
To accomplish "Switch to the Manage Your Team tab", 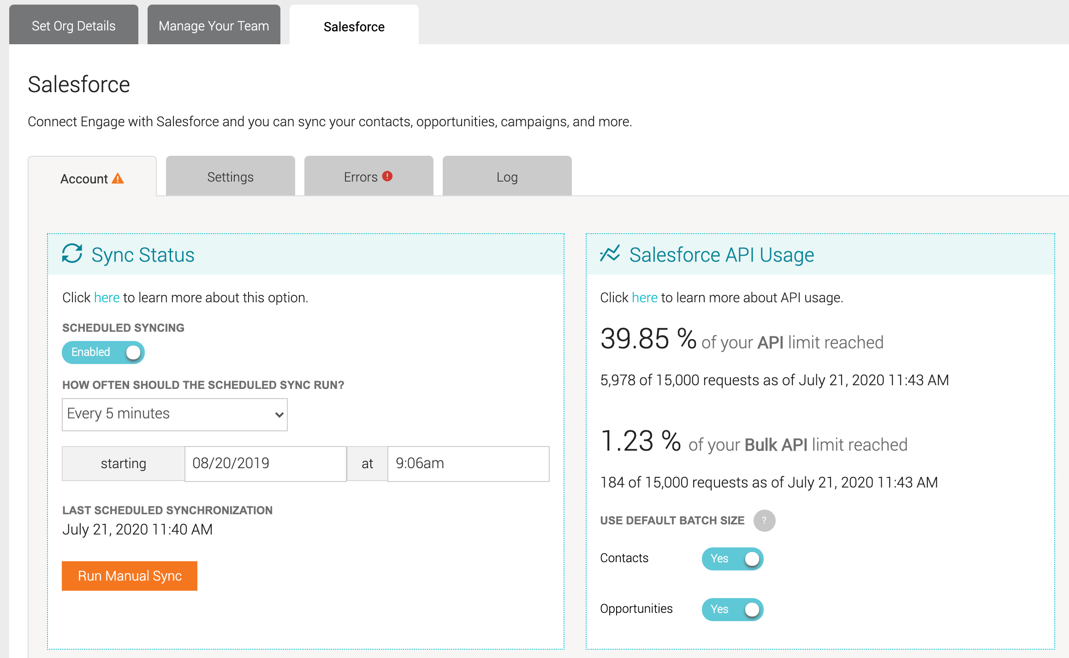I will pos(214,25).
